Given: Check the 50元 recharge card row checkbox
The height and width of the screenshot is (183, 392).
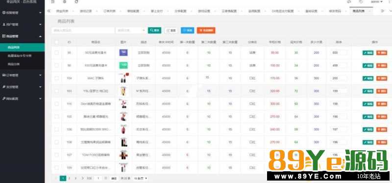Looking at the screenshot, I should [56, 53].
